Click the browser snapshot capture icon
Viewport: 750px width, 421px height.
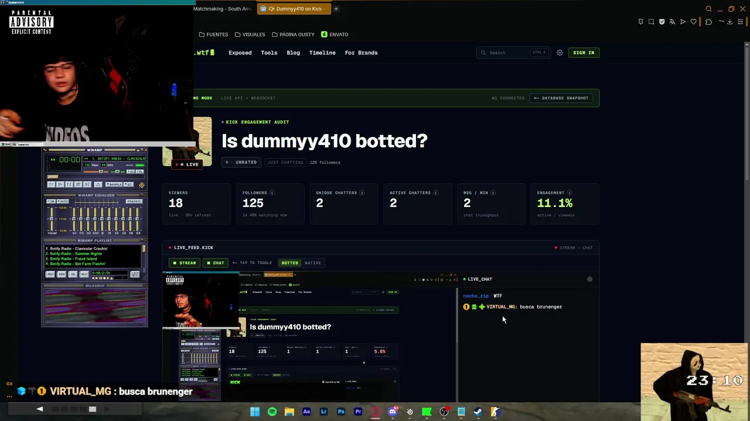(x=651, y=22)
